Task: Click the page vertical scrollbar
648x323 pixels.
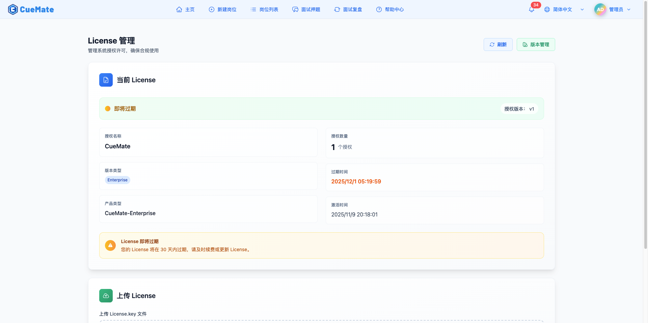Action: (645, 135)
